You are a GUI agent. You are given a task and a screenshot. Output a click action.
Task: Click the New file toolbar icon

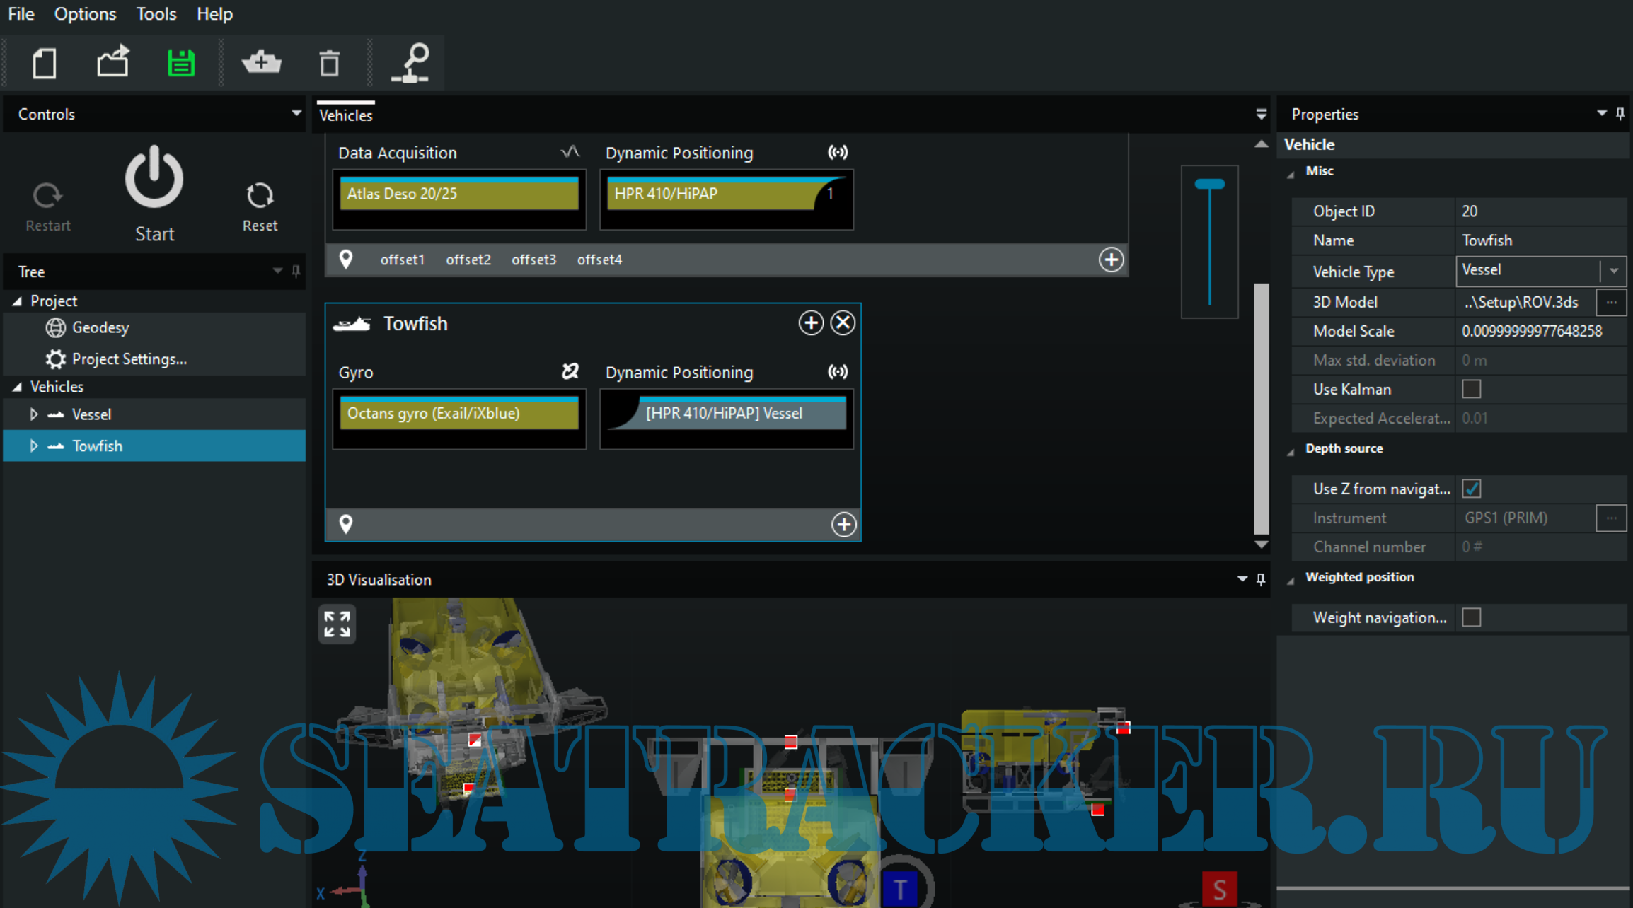[x=45, y=64]
